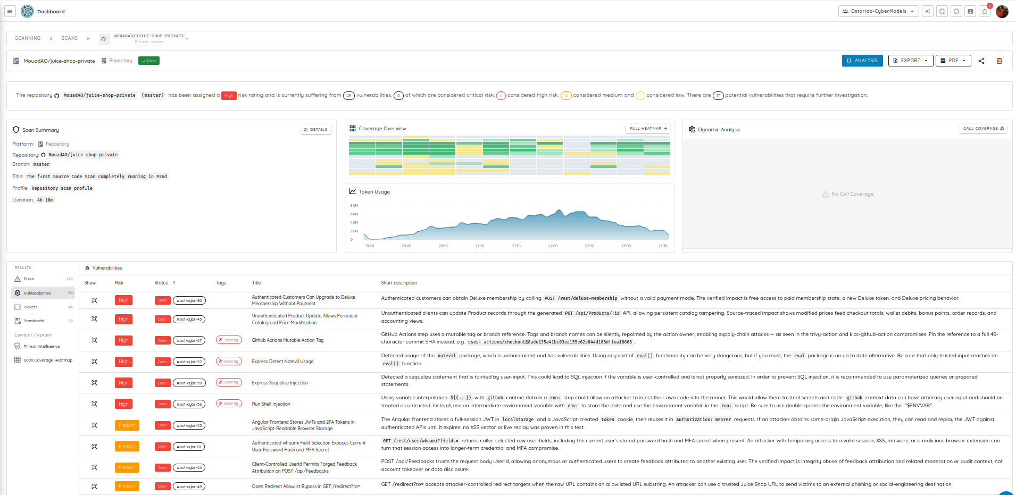
Task: Open the FULL HEATMAP view
Action: coord(648,129)
